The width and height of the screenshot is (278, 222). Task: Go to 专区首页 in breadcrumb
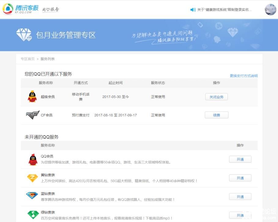pyautogui.click(x=28, y=59)
